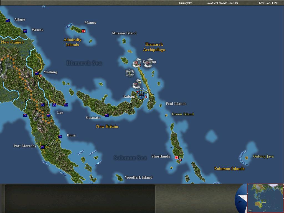Select the Australian flag base at Wewak

[25, 31]
